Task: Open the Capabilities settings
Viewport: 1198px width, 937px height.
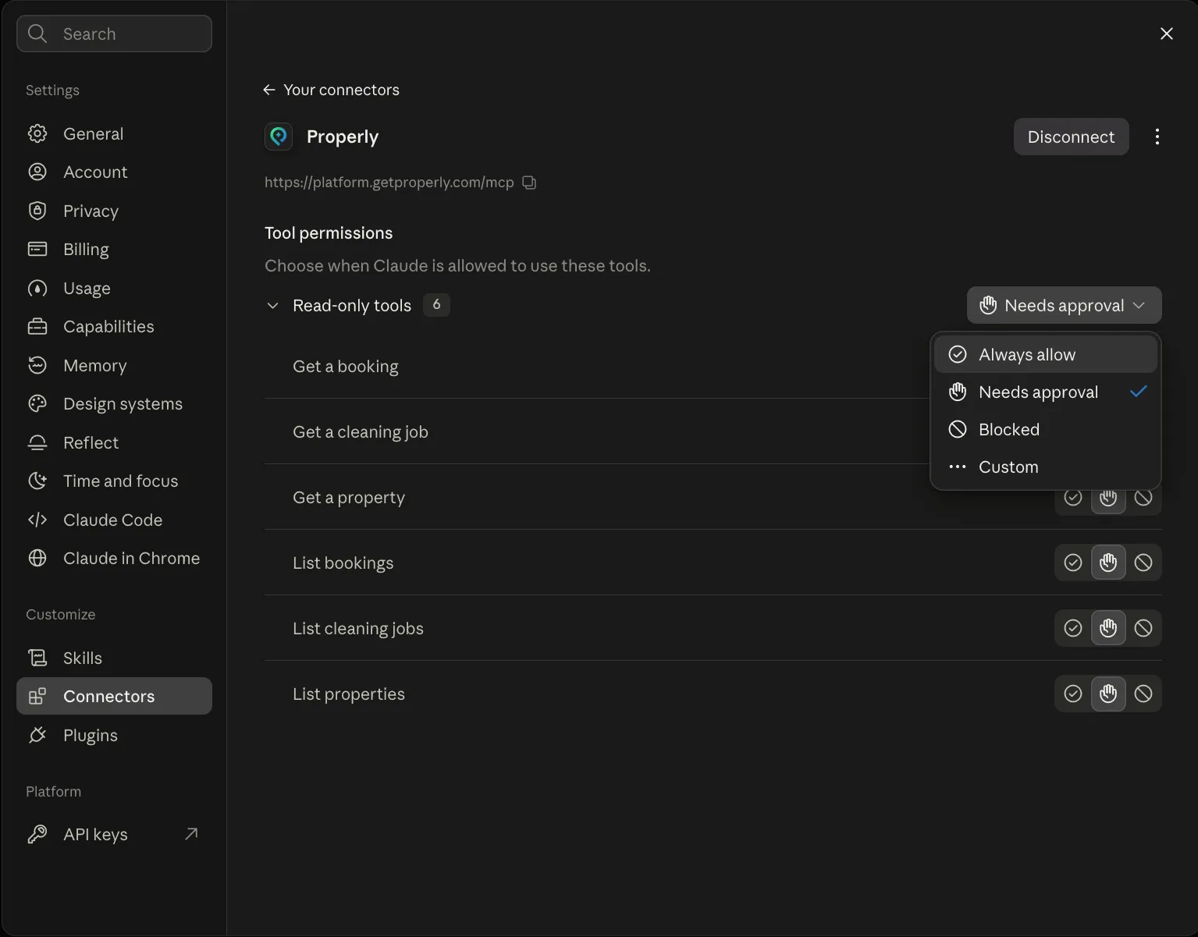Action: [x=114, y=327]
